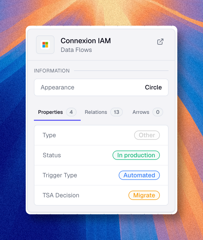Click the In production status badge
Viewport: 203px width, 240px height.
click(x=136, y=155)
